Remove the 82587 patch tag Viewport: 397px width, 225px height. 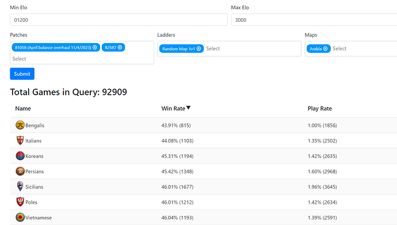click(120, 48)
